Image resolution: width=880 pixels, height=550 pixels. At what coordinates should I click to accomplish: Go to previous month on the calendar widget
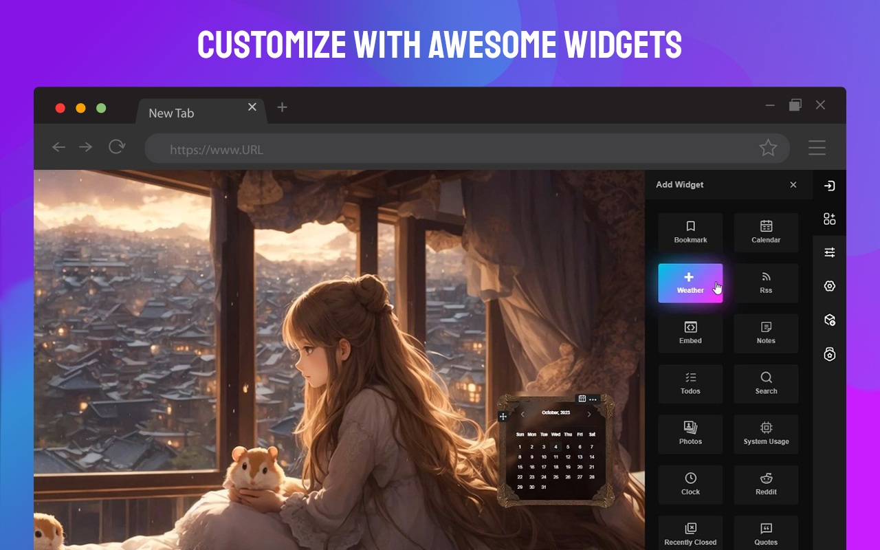pos(521,415)
